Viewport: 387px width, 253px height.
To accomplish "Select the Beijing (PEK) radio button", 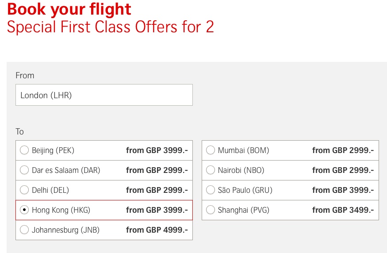I will [24, 150].
